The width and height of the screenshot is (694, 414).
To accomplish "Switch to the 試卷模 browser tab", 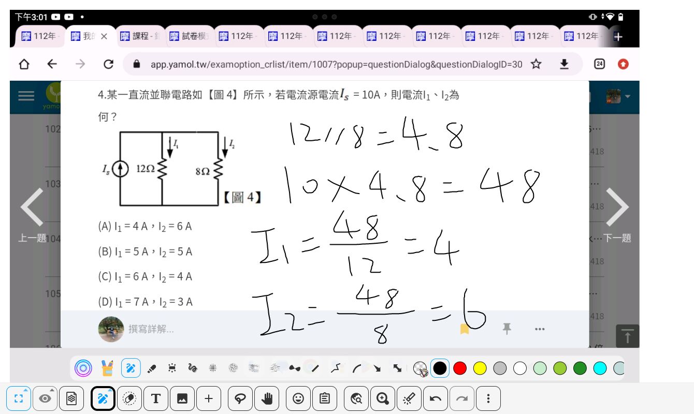I will point(189,36).
